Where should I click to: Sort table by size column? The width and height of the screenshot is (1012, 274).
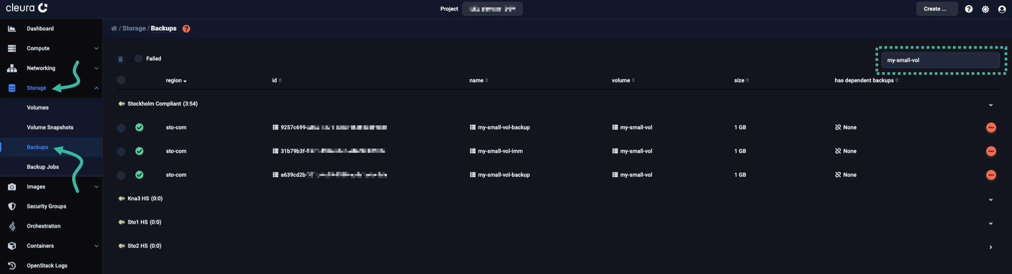(742, 81)
